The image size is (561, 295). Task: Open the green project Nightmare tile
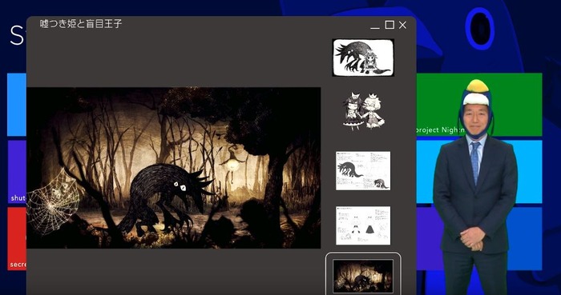[479, 105]
